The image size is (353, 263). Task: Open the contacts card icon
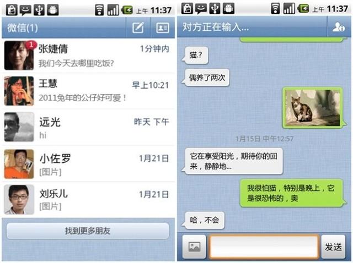163,28
